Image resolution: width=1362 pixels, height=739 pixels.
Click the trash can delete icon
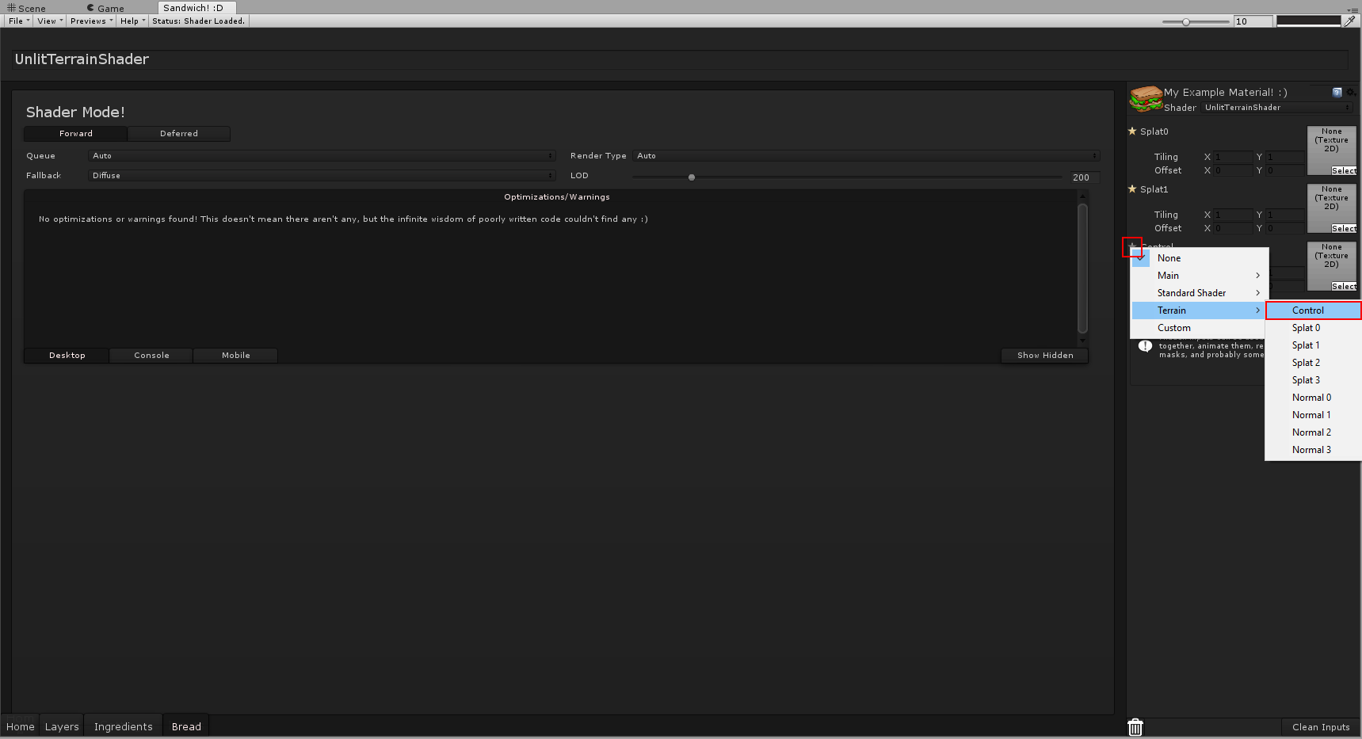click(x=1135, y=727)
